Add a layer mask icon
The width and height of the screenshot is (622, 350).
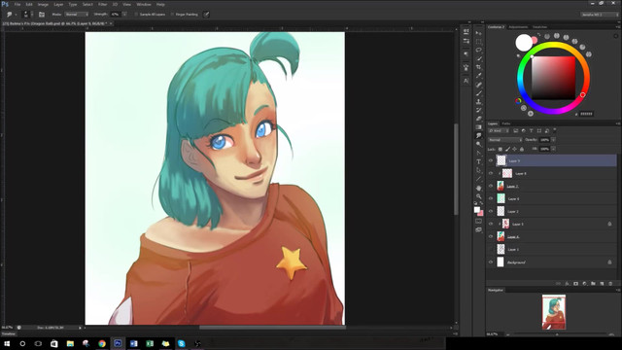point(575,284)
